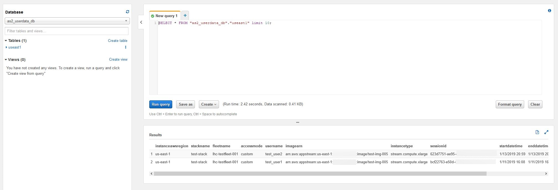Clear the query editor
558x190 pixels.
point(535,104)
